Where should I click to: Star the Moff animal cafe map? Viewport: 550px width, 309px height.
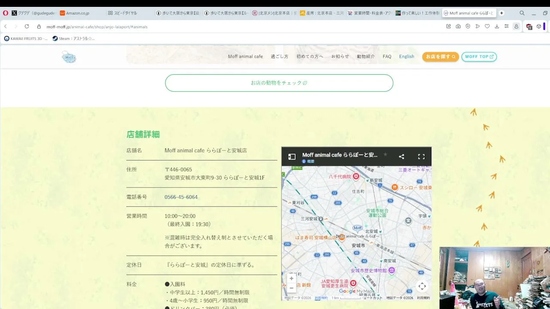coord(385,154)
